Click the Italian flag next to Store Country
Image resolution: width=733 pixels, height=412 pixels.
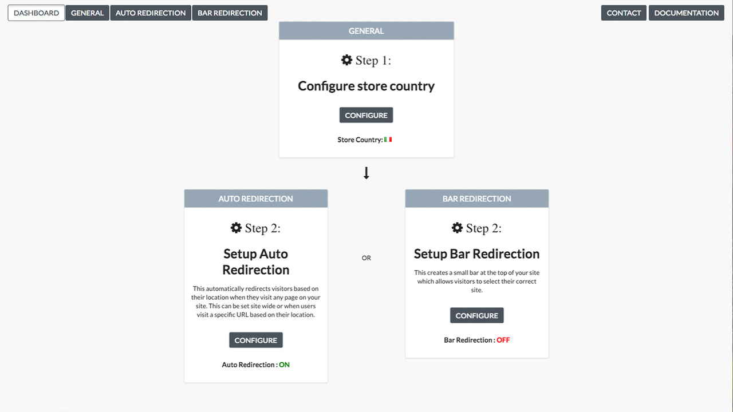tap(388, 139)
